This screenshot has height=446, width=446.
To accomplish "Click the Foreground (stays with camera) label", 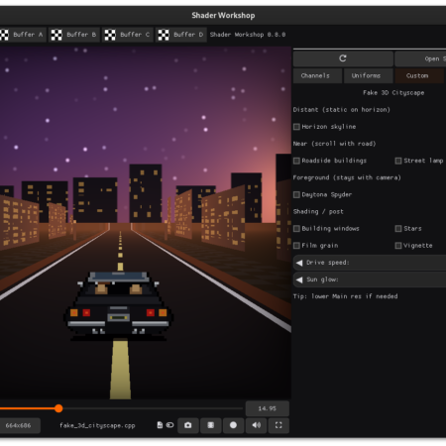I will click(x=347, y=177).
